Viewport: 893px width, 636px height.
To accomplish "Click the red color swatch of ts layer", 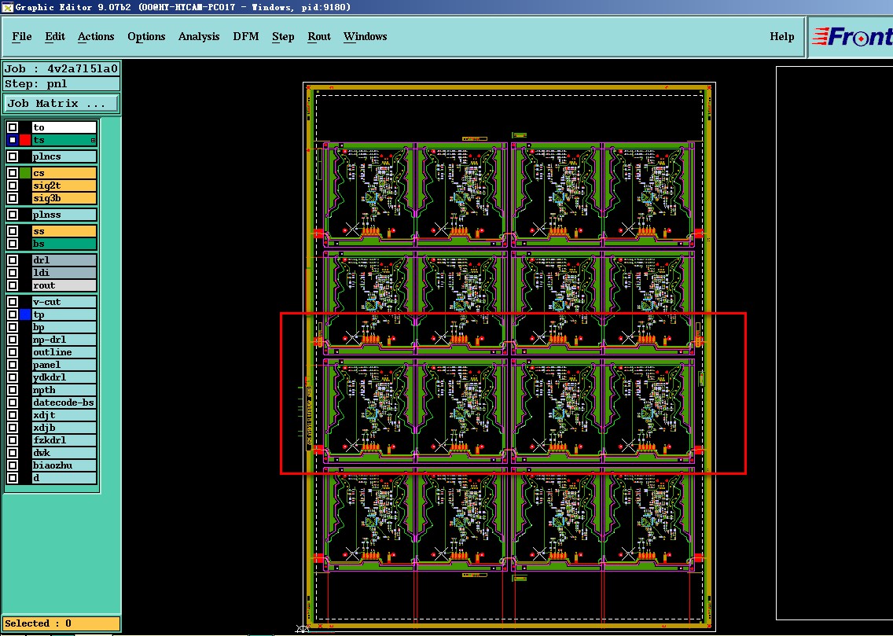I will tap(24, 140).
